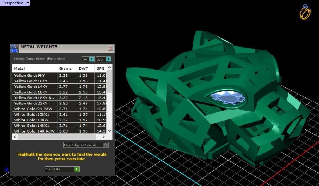Viewport: 319px width, 186px height.
Task: Select the White Gold:10KX1 row
Action: click(x=59, y=114)
